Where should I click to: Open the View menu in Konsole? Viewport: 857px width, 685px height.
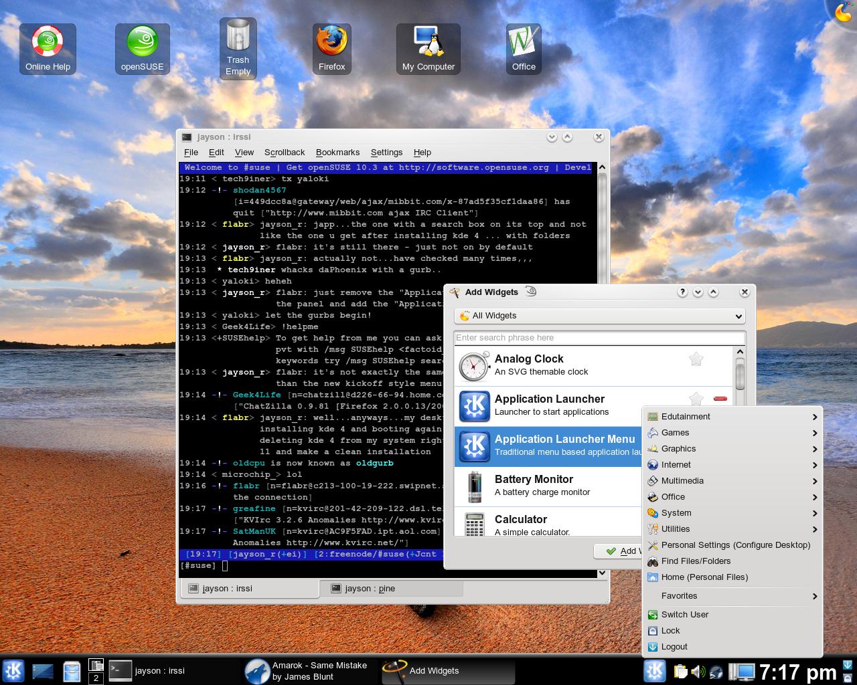[244, 153]
